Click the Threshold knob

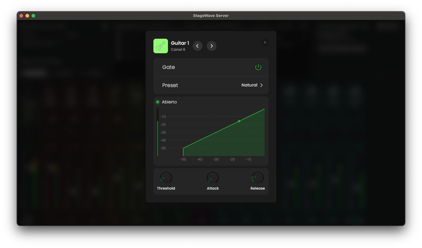pos(166,178)
